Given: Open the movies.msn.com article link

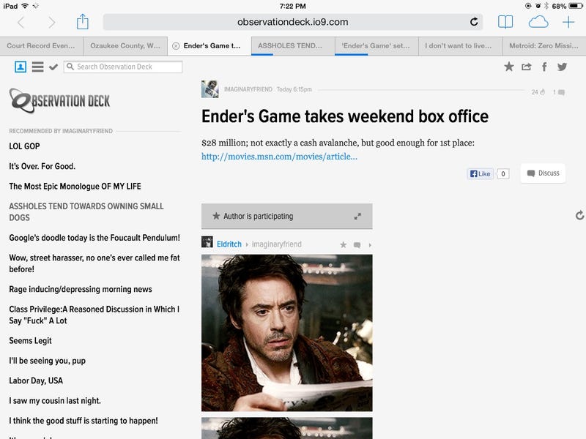Looking at the screenshot, I should pos(279,157).
